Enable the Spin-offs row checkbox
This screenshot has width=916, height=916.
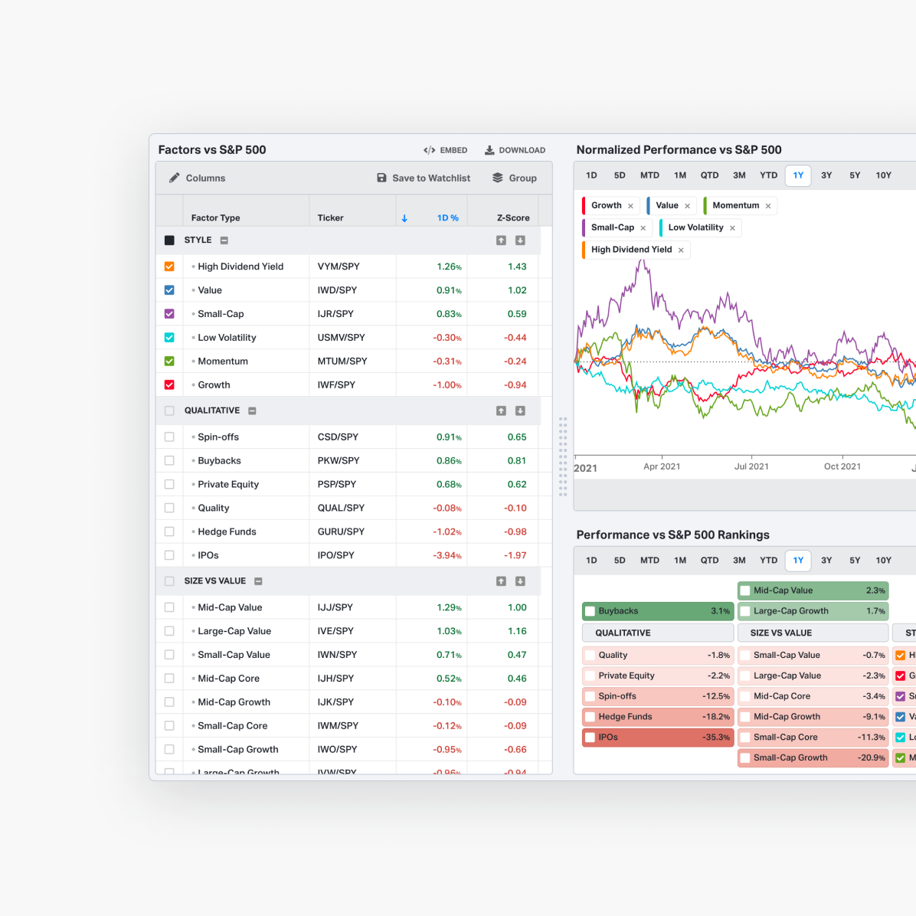click(169, 437)
